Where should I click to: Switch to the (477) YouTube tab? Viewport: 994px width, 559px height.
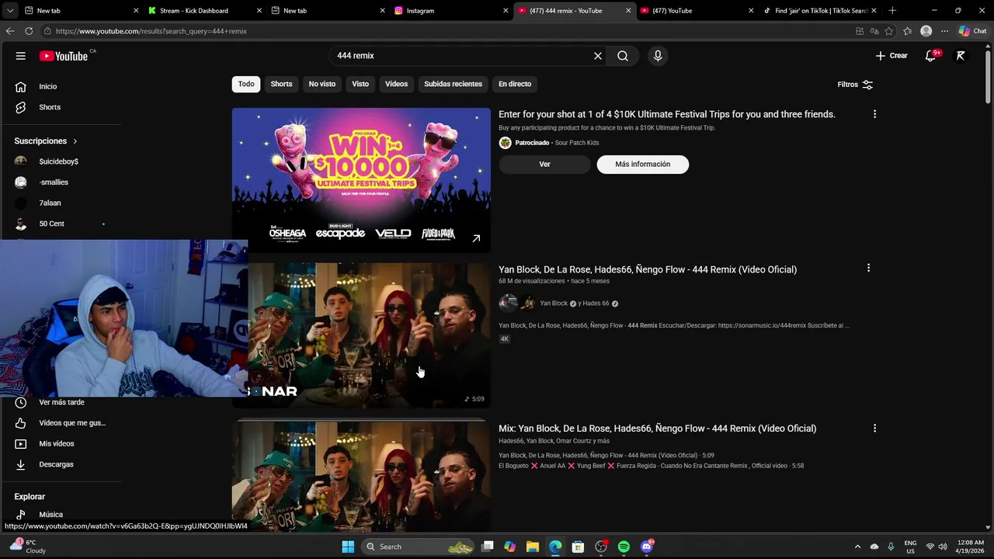695,11
